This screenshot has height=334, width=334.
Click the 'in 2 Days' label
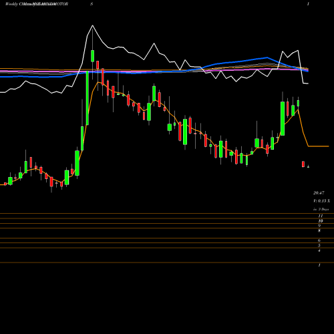pos(321,209)
